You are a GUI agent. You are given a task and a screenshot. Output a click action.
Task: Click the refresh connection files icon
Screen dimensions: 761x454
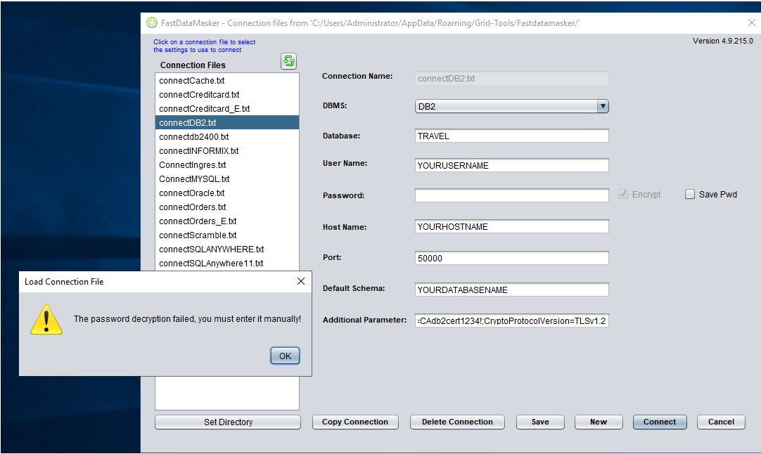(x=288, y=61)
